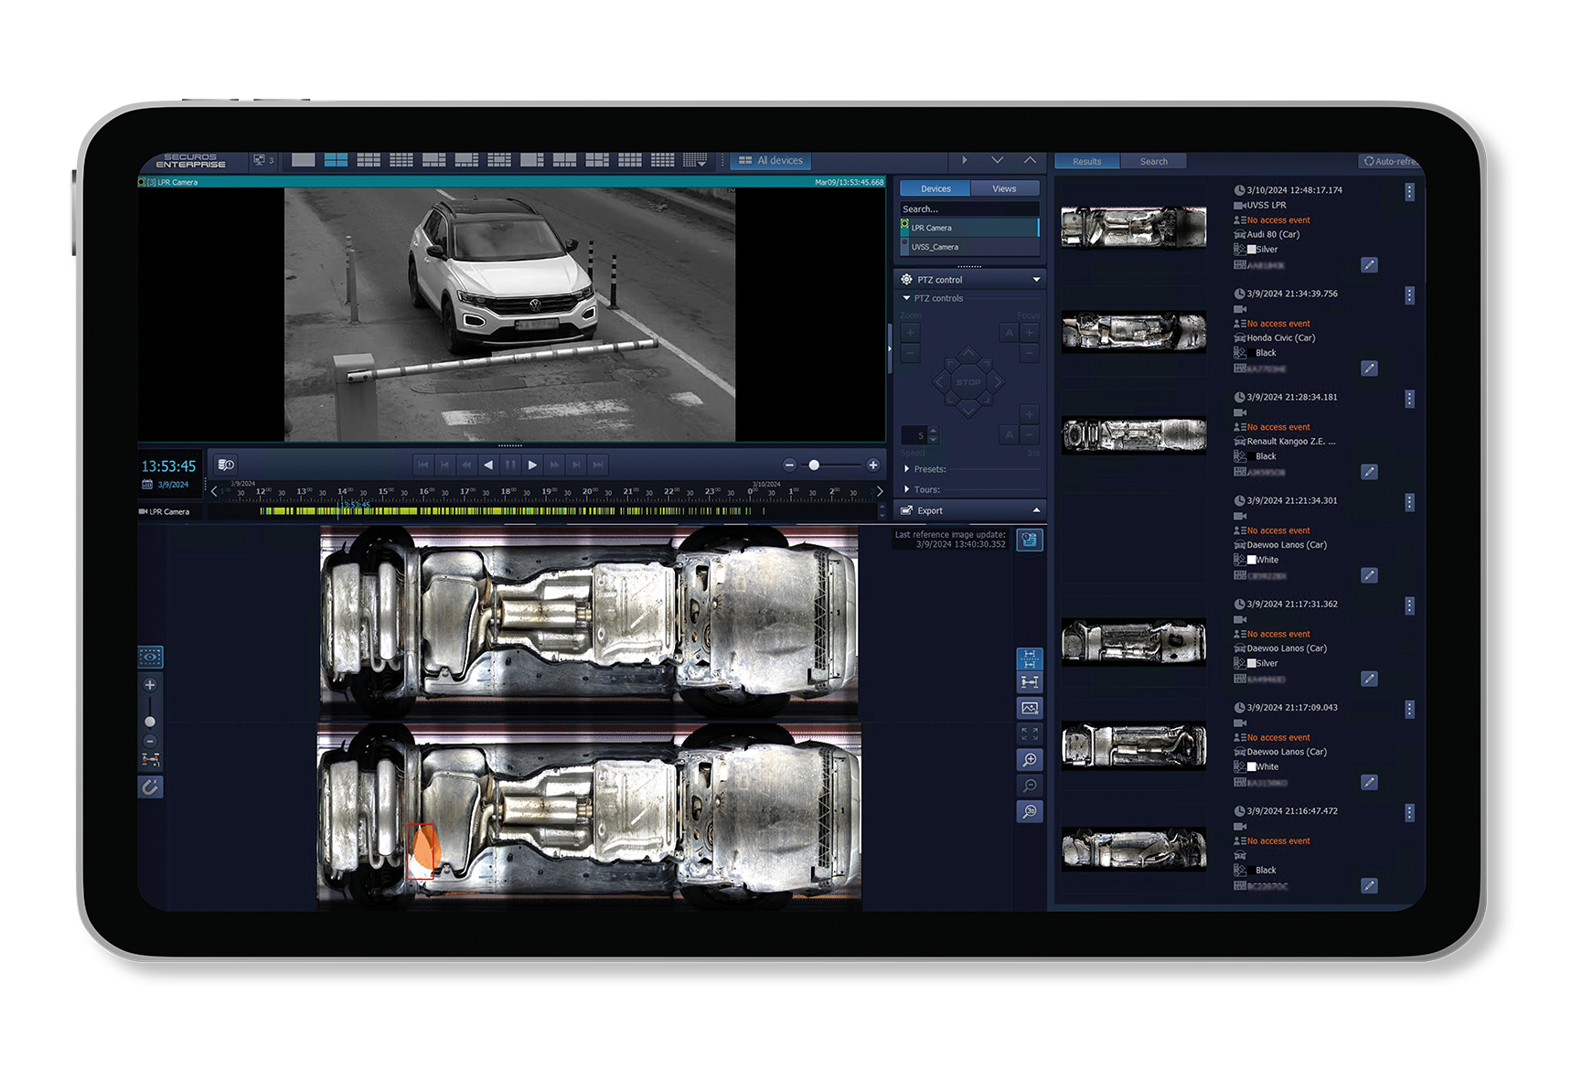Click the update reference image icon
The width and height of the screenshot is (1572, 1070).
[x=1029, y=540]
